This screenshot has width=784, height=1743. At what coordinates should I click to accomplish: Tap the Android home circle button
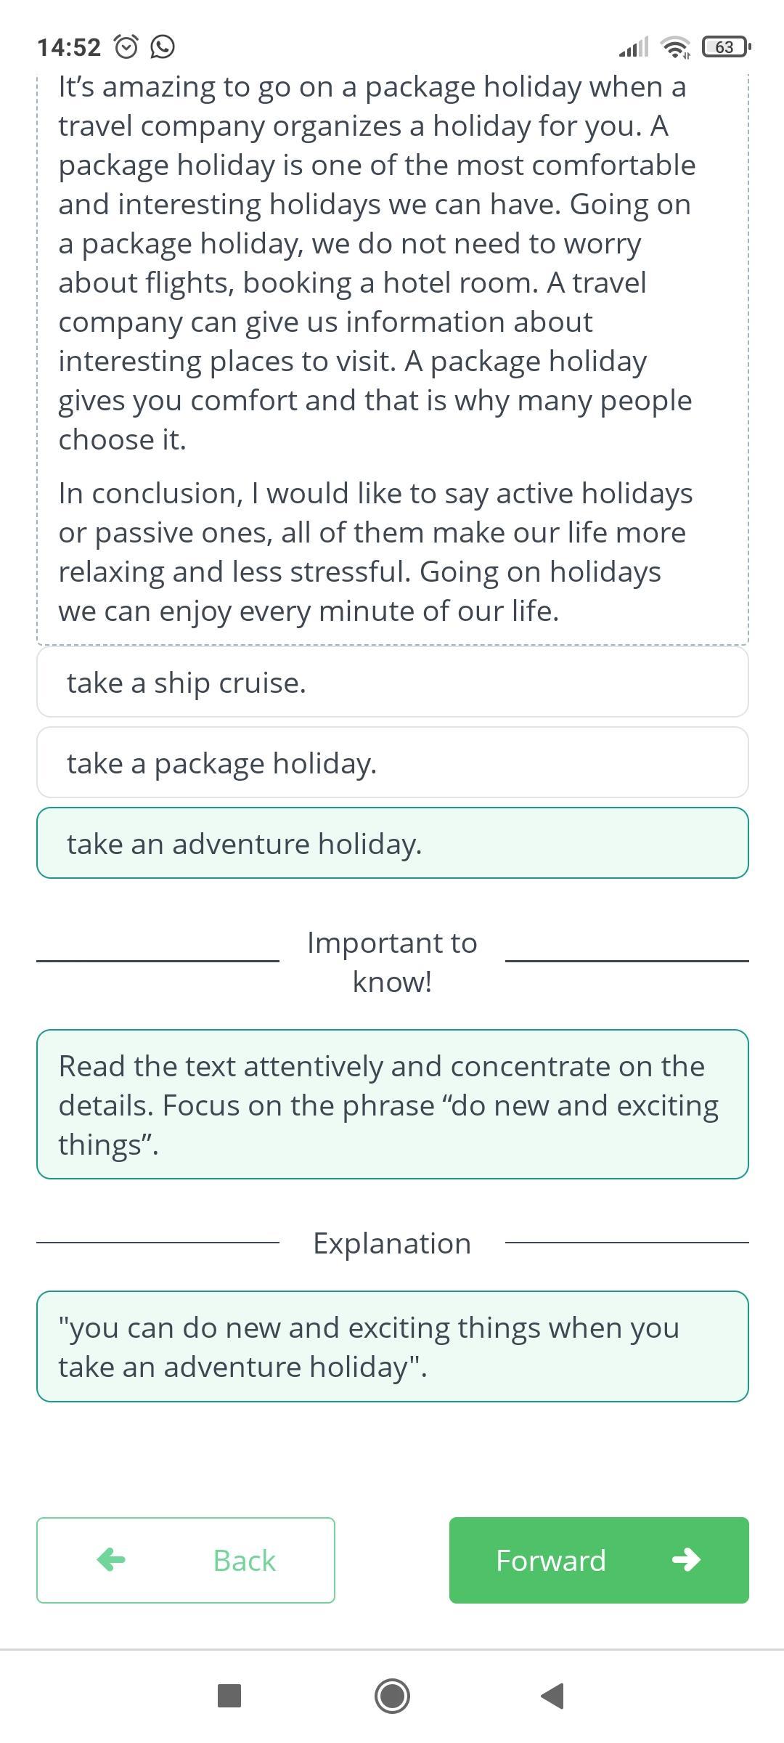392,1696
